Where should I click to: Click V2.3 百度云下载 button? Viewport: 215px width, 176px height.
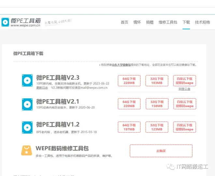point(185,81)
